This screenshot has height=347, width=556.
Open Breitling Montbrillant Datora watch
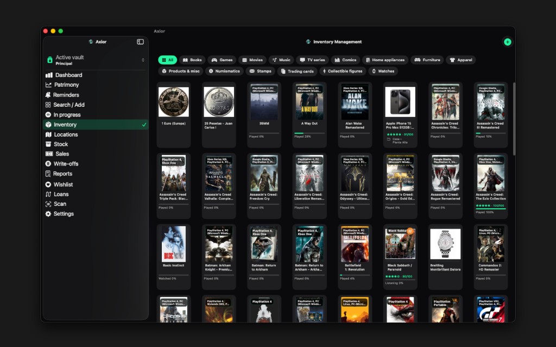445,256
